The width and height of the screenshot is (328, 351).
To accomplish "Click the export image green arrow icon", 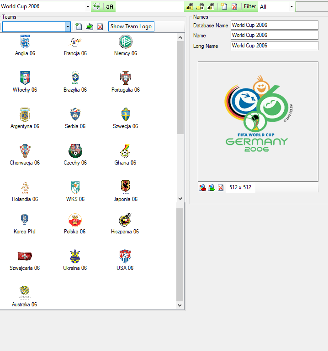I will (212, 187).
